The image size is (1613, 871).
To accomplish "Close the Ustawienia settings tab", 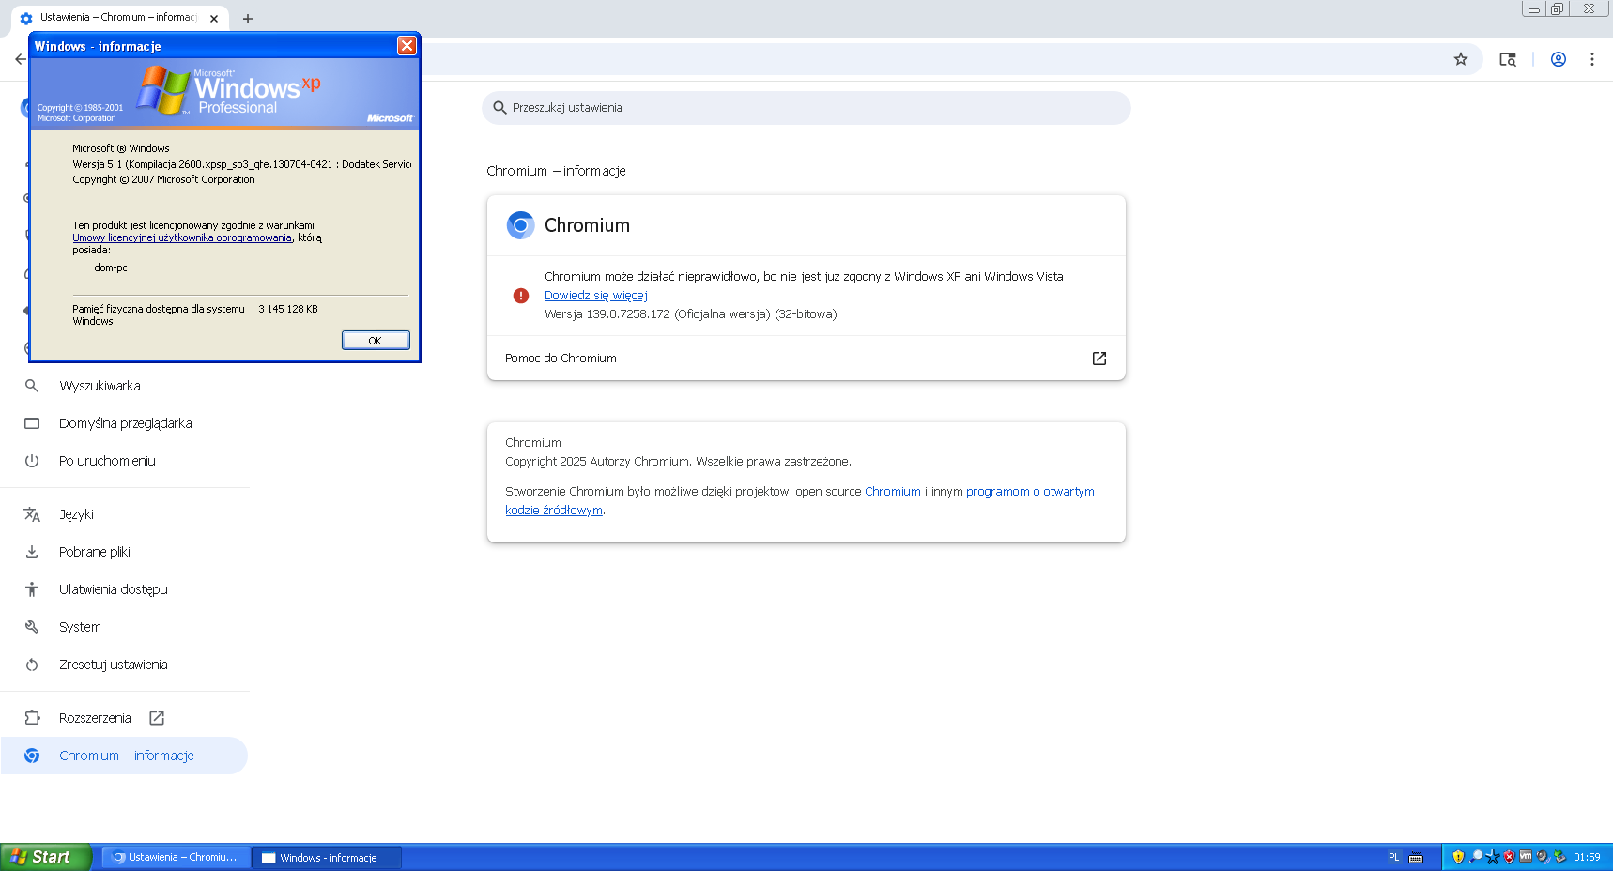I will (214, 19).
